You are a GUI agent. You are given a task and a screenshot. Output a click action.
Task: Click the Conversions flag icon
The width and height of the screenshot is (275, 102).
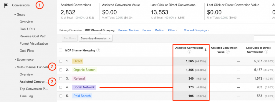coord(6,5)
